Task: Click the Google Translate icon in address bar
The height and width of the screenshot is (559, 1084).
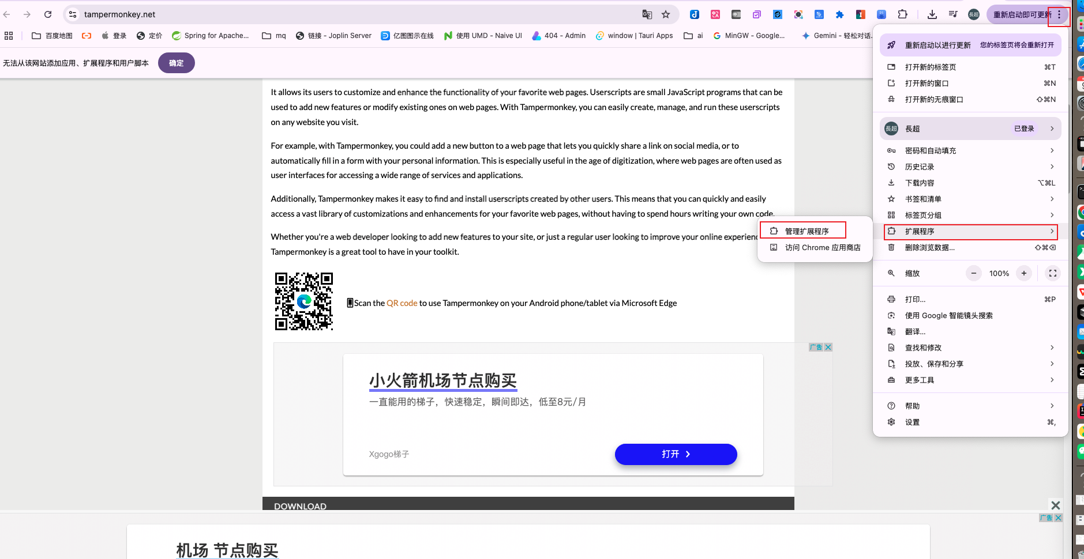Action: coord(647,14)
